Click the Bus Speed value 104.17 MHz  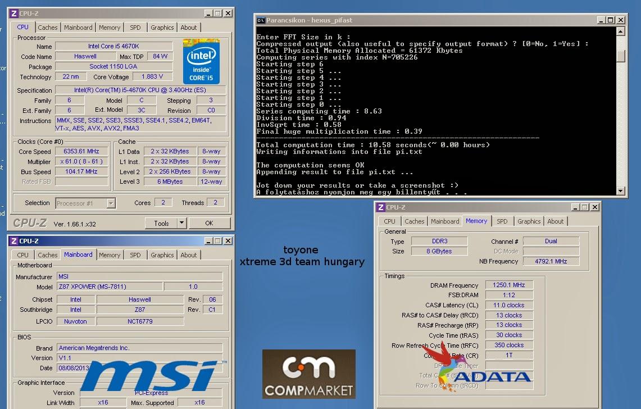tap(81, 172)
